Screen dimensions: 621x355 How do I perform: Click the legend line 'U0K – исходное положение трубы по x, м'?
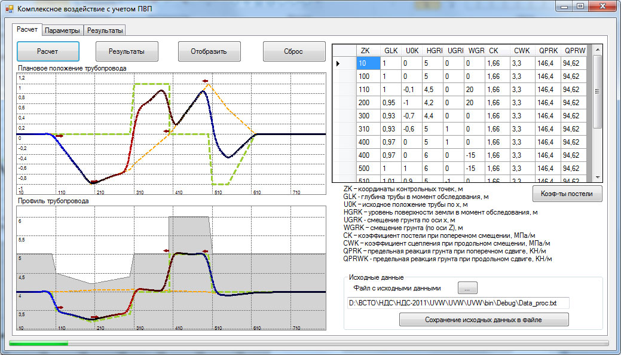point(406,205)
